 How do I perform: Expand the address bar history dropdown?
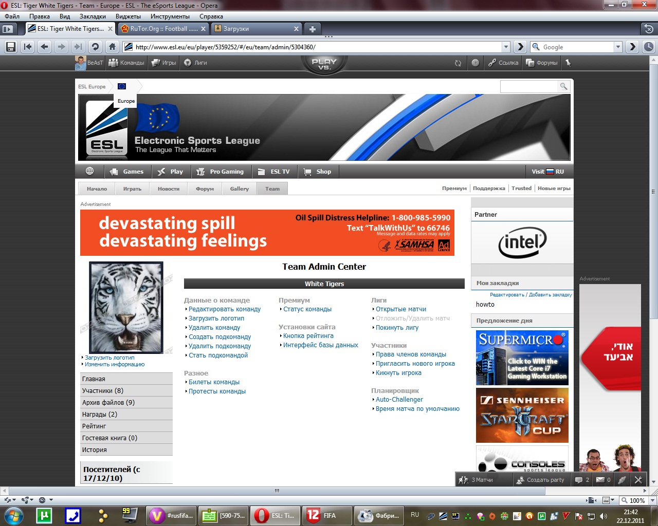(x=506, y=47)
